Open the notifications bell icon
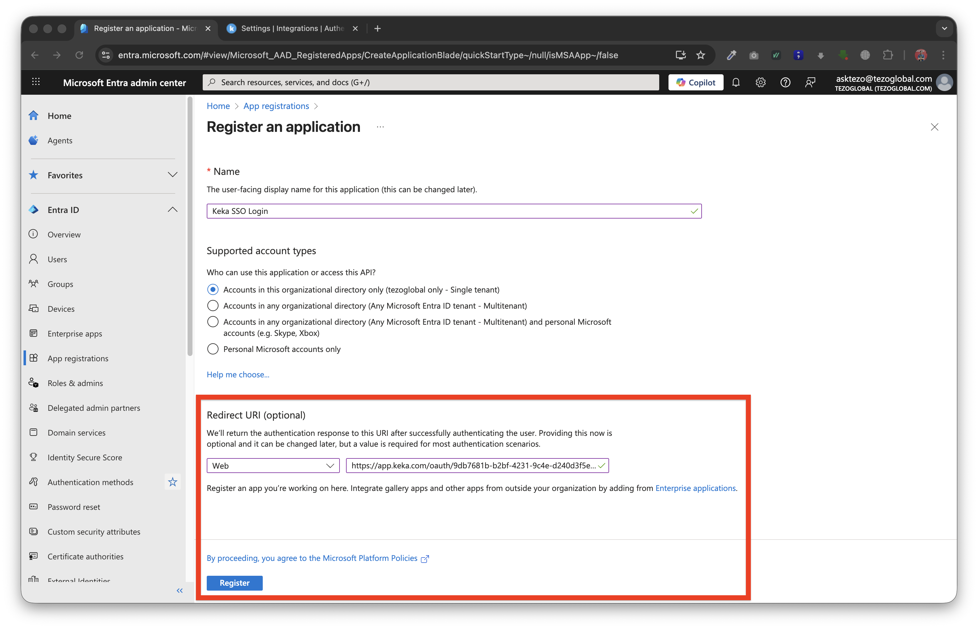This screenshot has width=978, height=629. click(736, 83)
